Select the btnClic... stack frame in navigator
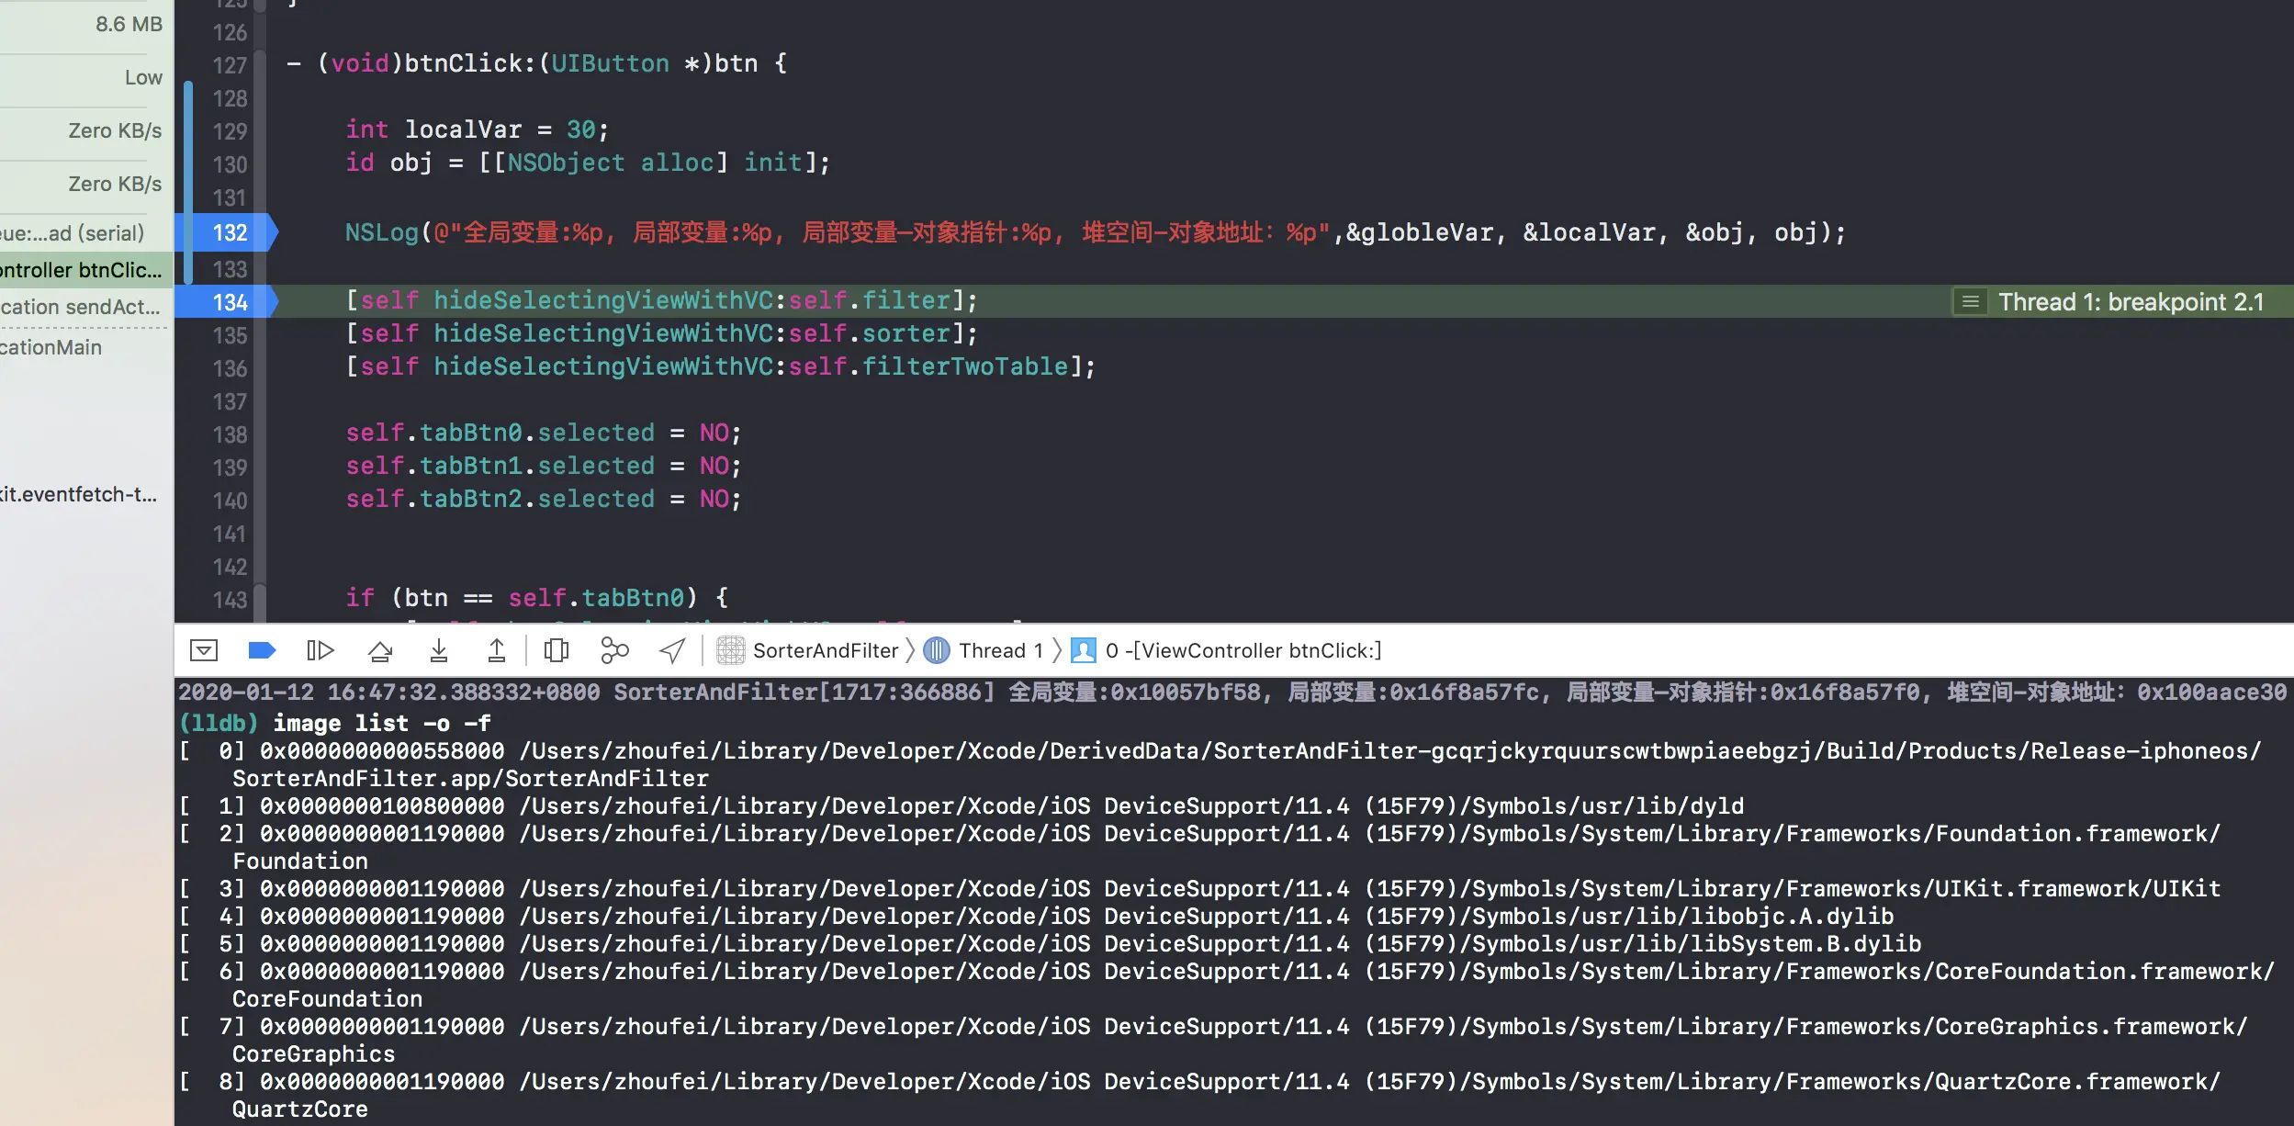2294x1126 pixels. [83, 270]
